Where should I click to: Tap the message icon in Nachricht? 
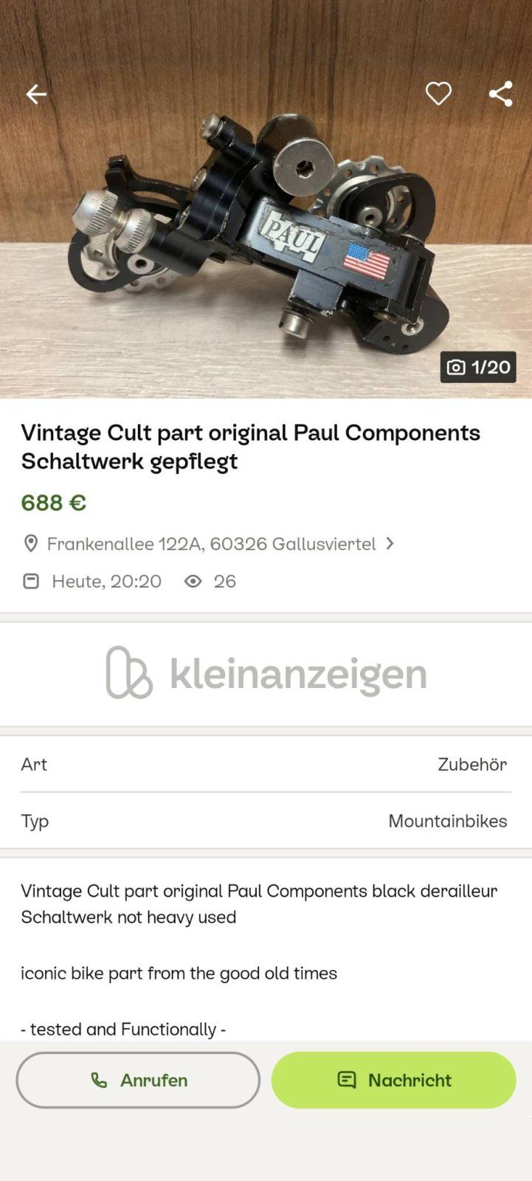346,1080
